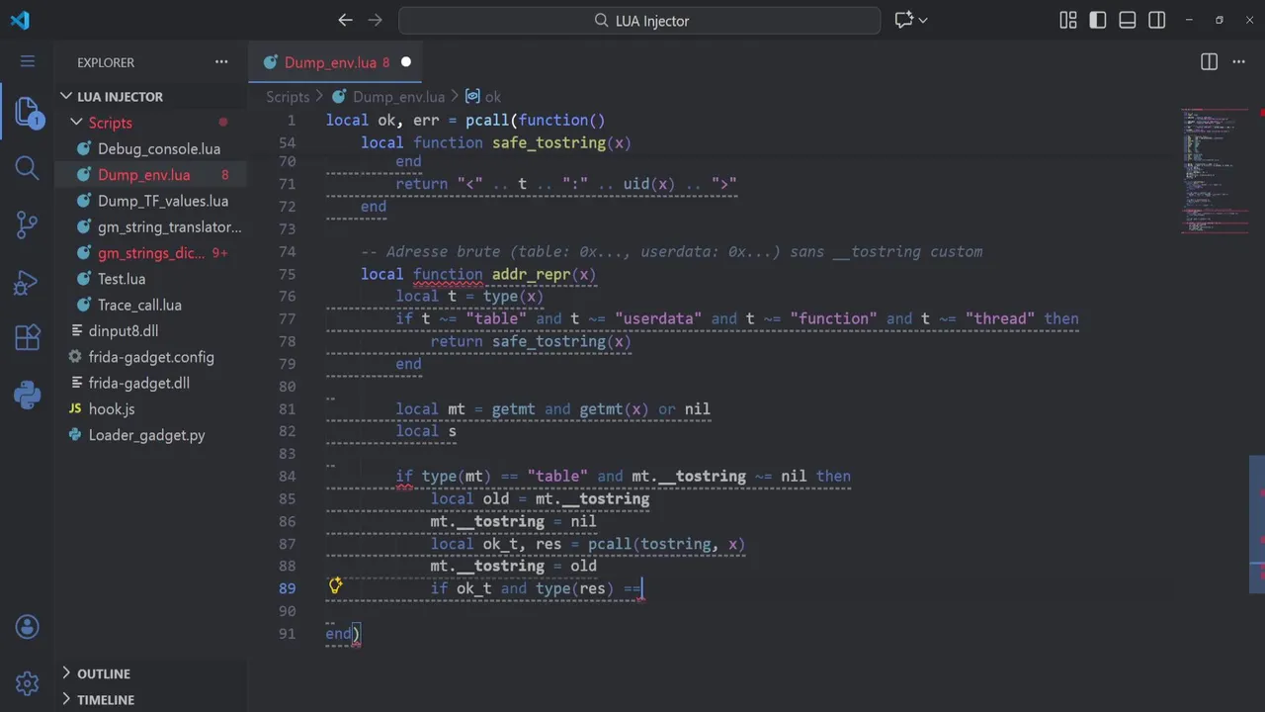Open Accounts menu icon
1265x712 pixels.
tap(27, 626)
